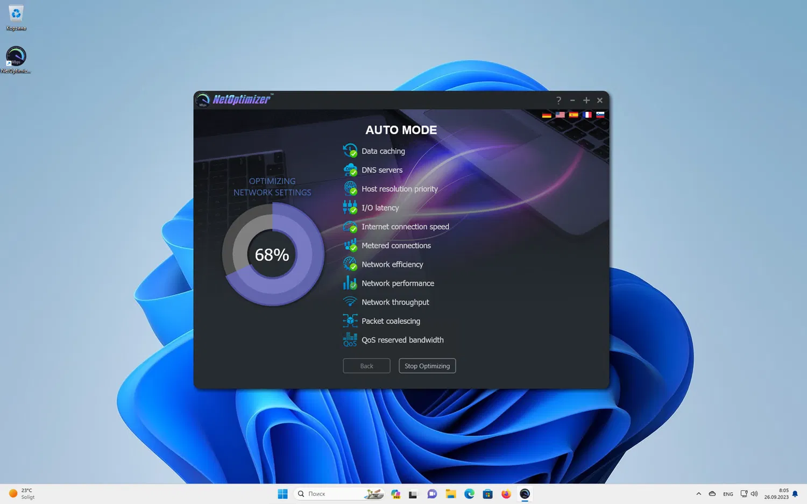
Task: Switch language using the Spanish flag
Action: click(574, 115)
